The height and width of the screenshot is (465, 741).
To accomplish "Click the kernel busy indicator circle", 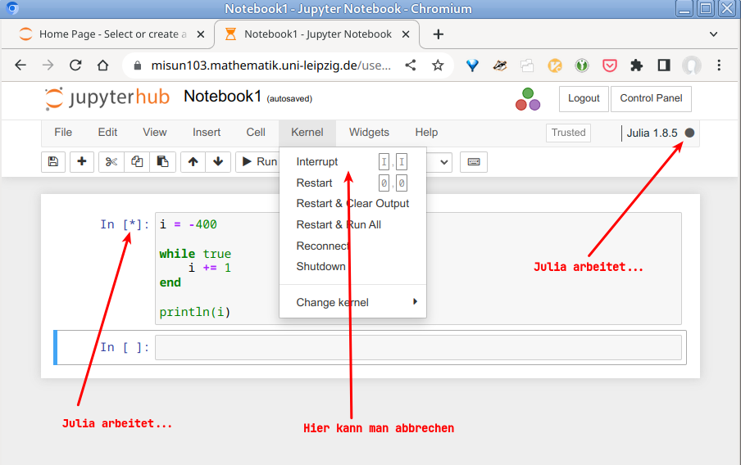I will coord(689,133).
